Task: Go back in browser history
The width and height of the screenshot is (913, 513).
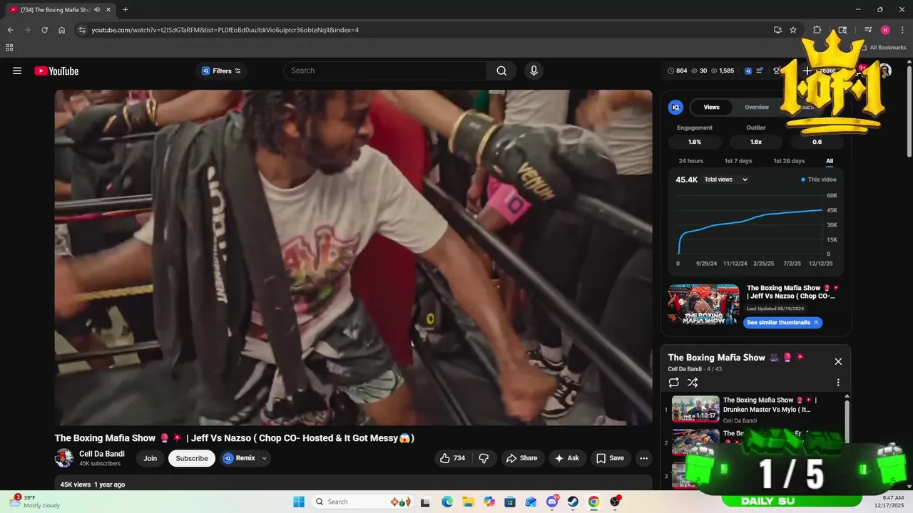Action: coord(10,30)
